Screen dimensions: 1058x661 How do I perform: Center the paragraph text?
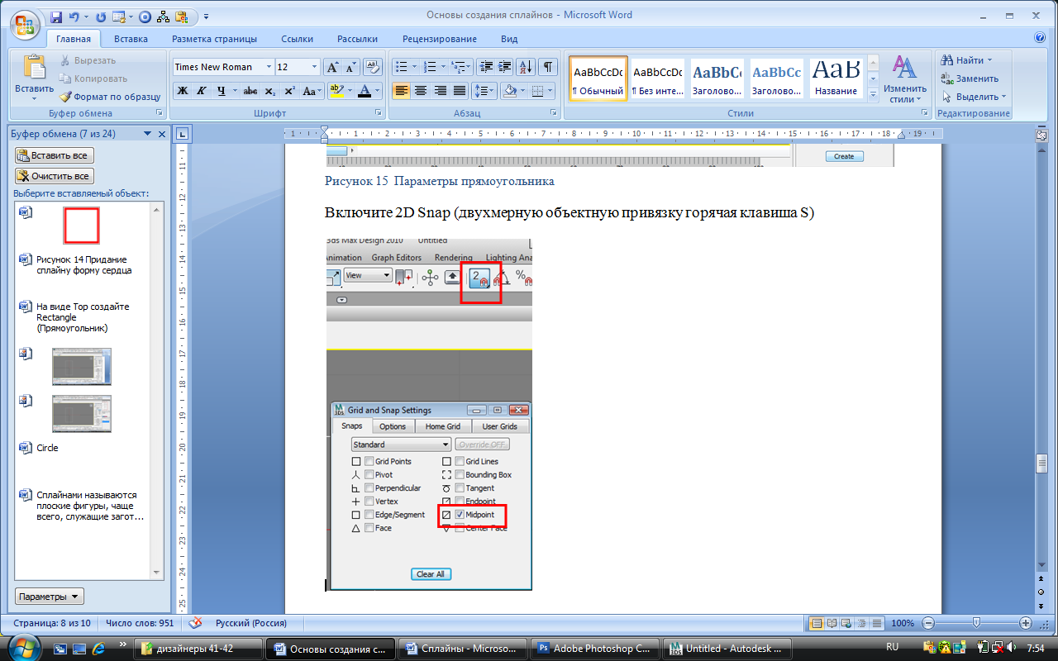[421, 91]
